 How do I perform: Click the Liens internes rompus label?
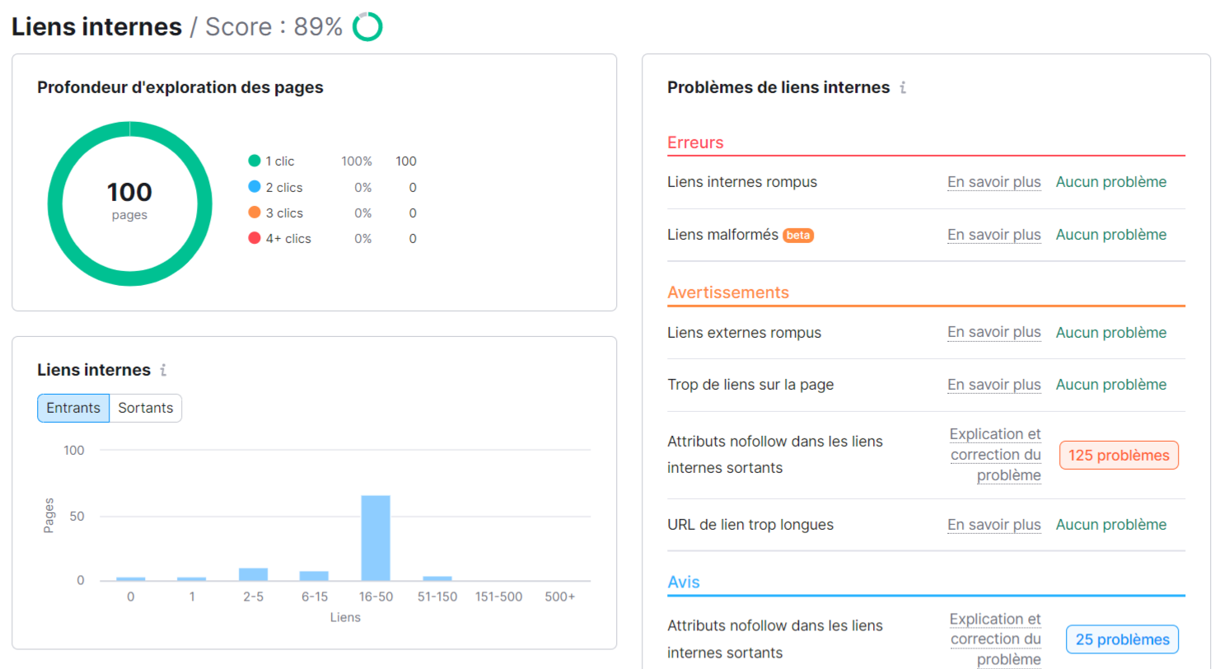tap(742, 182)
